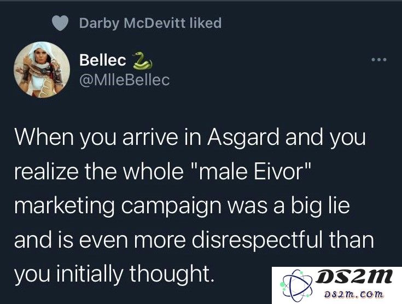Click the Bellec display name
Image resolution: width=402 pixels, height=304 pixels.
(103, 60)
